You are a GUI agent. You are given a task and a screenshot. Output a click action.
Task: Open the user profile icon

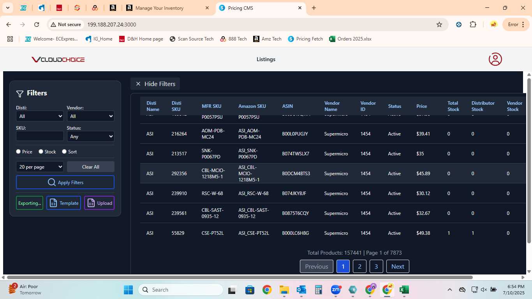495,59
